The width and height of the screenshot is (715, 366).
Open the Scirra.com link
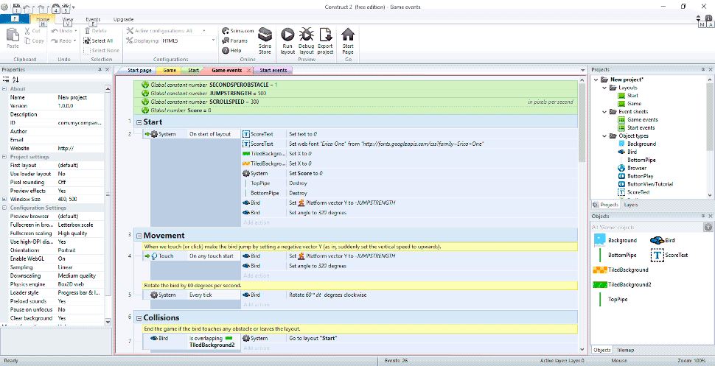[237, 31]
